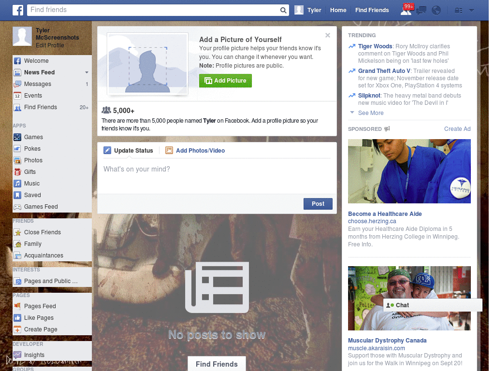Click the Create Page plus icon

[17, 329]
